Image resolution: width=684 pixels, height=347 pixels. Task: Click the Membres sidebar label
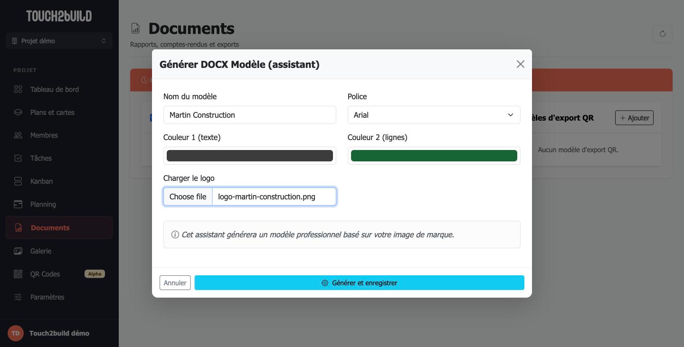coord(44,135)
